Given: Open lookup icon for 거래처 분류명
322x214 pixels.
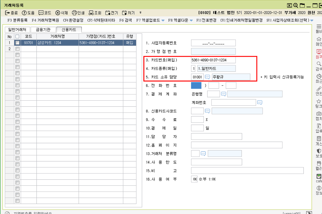Looking at the screenshot, I should 203,154.
